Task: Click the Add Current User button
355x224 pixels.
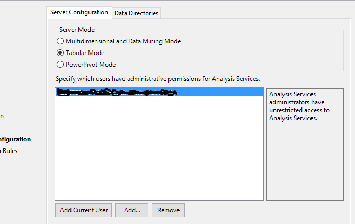Action: click(x=83, y=210)
